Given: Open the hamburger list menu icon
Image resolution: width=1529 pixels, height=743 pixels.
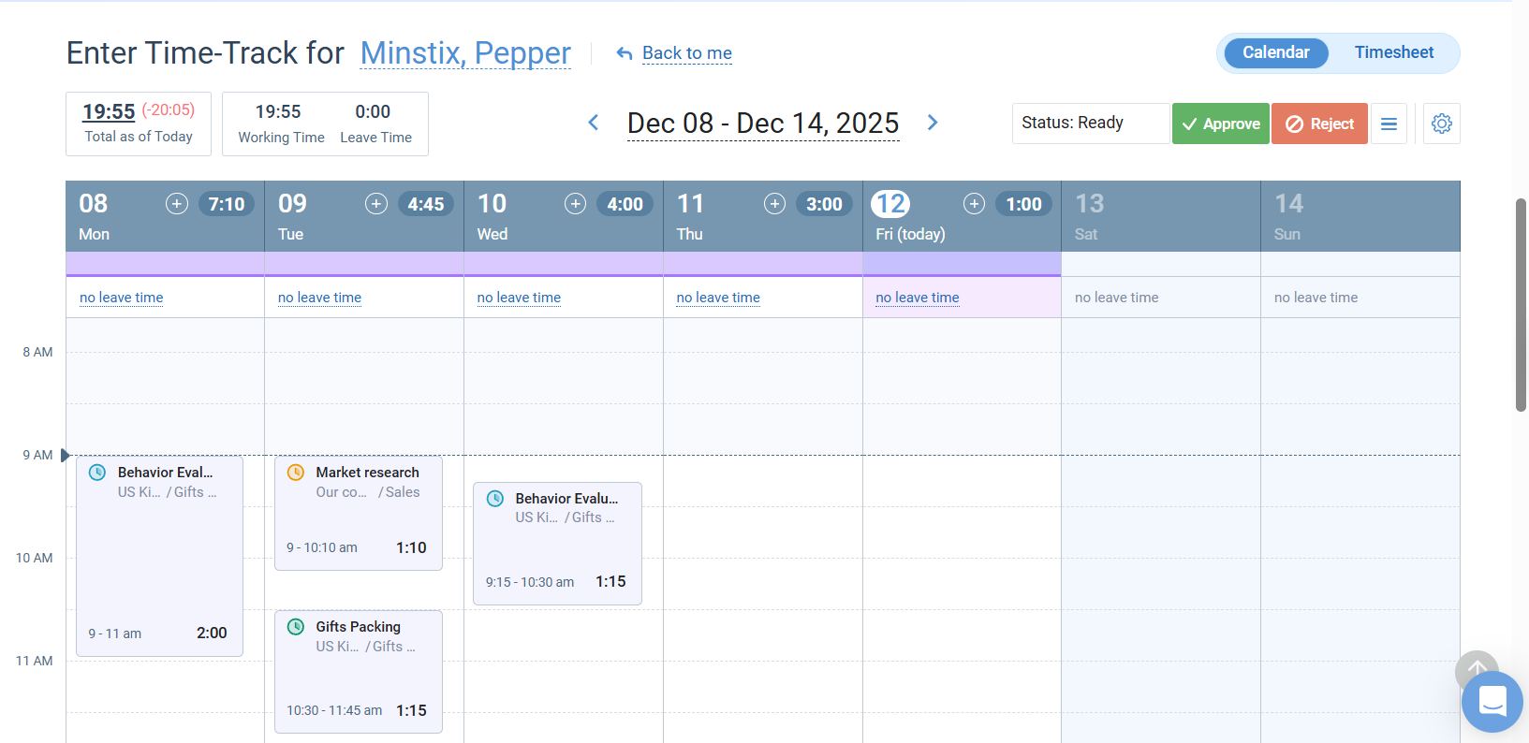Looking at the screenshot, I should [x=1389, y=124].
